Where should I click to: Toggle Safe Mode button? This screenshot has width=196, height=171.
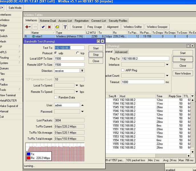(15, 8)
